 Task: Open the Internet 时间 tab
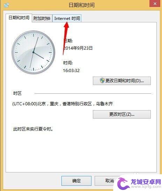(67, 19)
